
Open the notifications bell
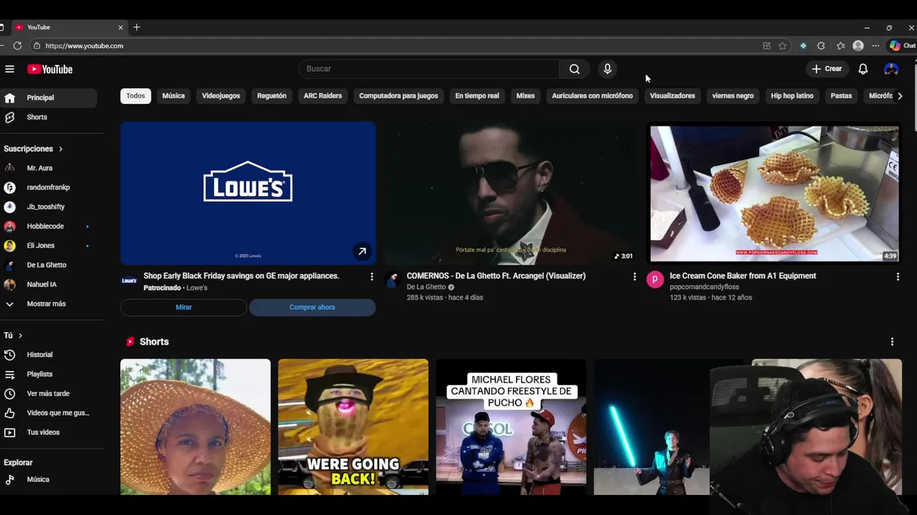[x=863, y=69]
